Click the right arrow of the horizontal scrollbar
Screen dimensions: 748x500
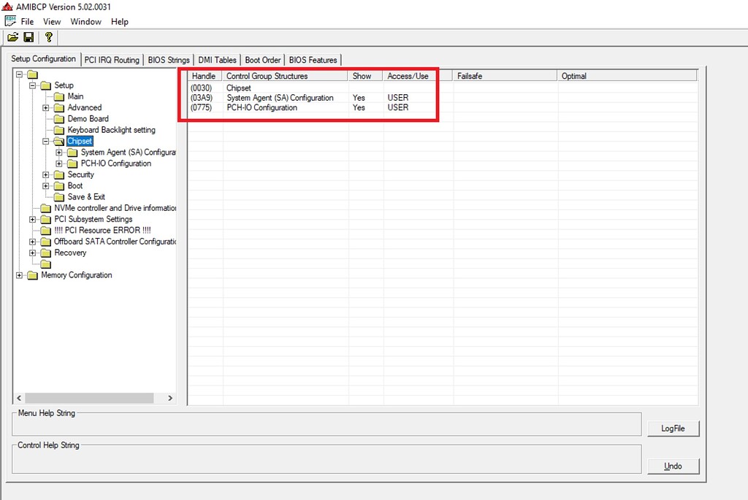[170, 398]
